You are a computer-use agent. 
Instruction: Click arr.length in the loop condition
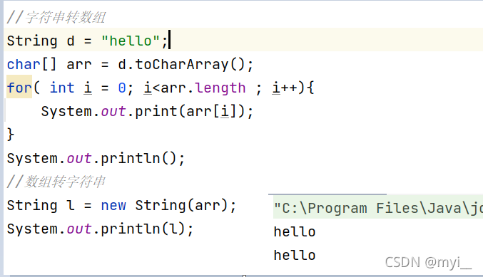(203, 88)
